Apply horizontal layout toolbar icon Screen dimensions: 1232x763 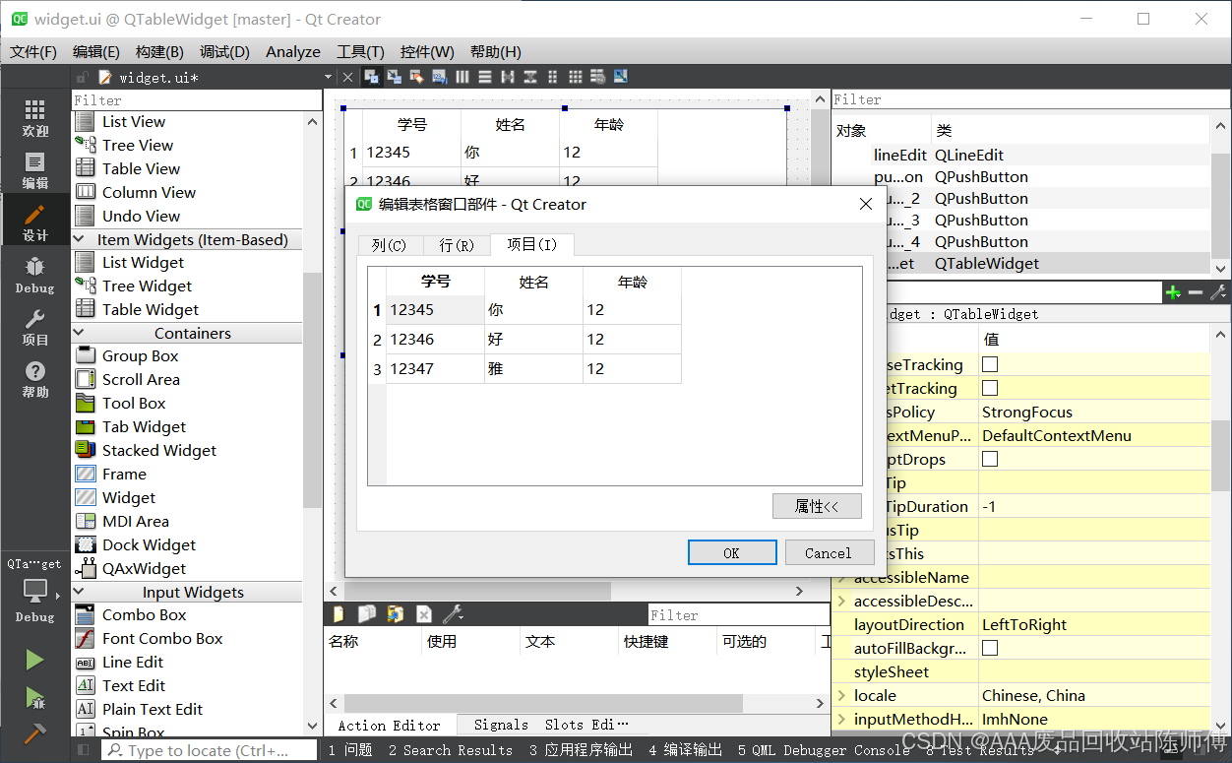[462, 77]
